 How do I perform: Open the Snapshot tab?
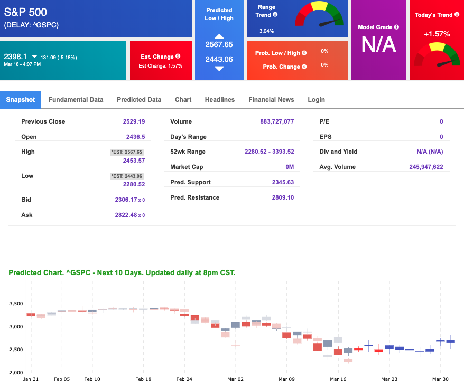click(21, 100)
